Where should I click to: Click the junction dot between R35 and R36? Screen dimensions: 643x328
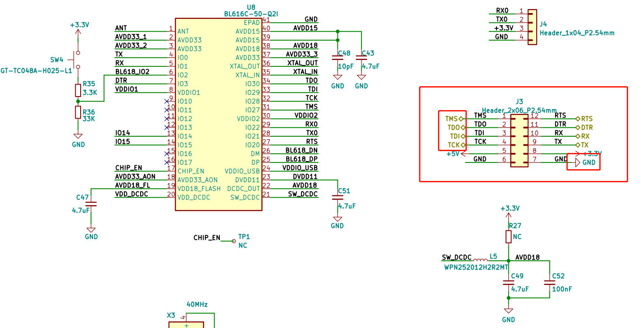tap(78, 101)
